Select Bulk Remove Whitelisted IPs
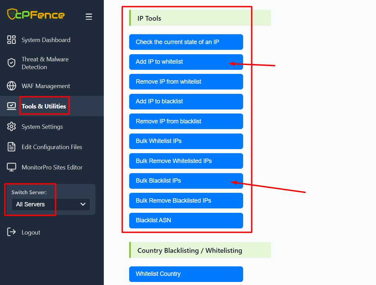 click(x=186, y=161)
